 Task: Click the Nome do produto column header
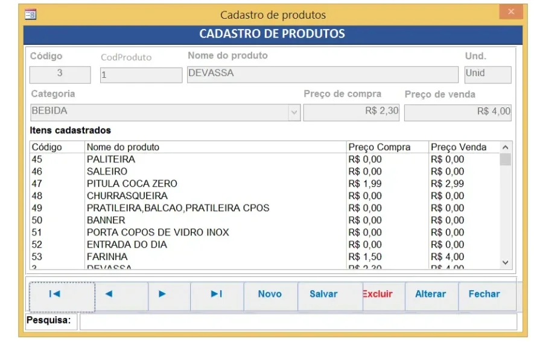click(x=215, y=147)
